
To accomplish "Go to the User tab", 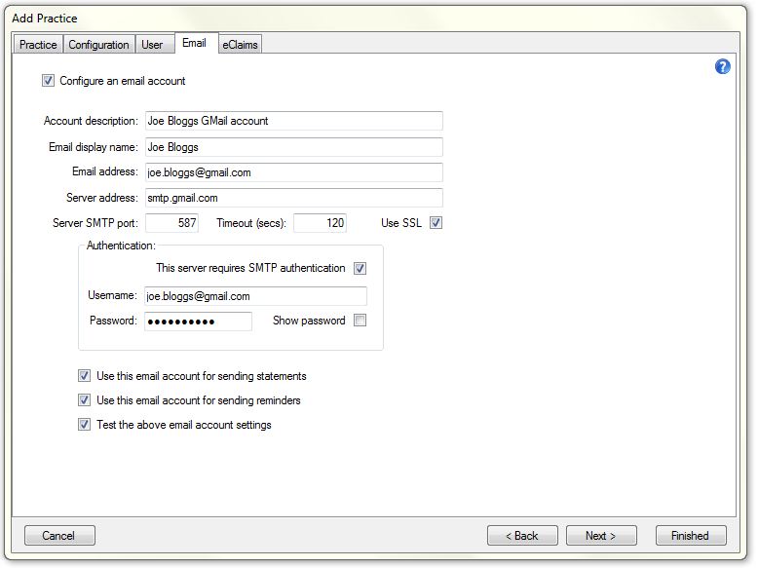I will [x=152, y=45].
